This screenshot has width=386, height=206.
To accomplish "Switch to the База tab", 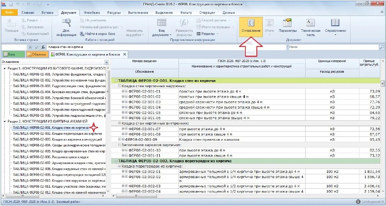I will coord(13,54).
